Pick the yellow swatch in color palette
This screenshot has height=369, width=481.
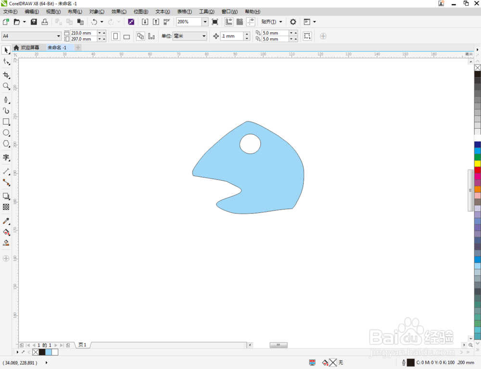coord(478,163)
